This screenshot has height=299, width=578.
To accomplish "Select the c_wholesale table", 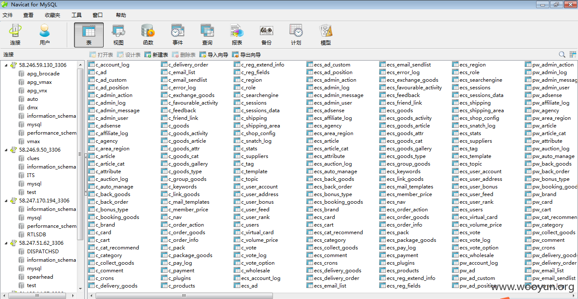I will [252, 271].
